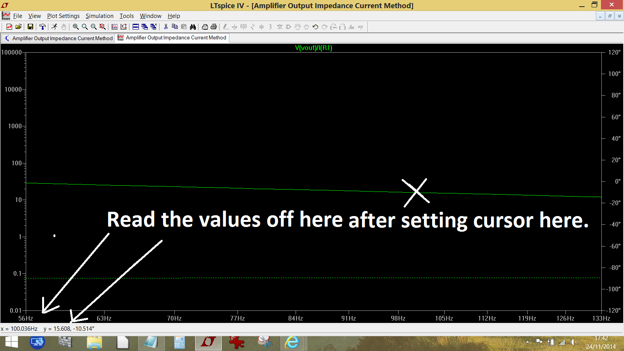Click status bar x = 100.036Hz readout
The width and height of the screenshot is (624, 351).
click(19, 329)
